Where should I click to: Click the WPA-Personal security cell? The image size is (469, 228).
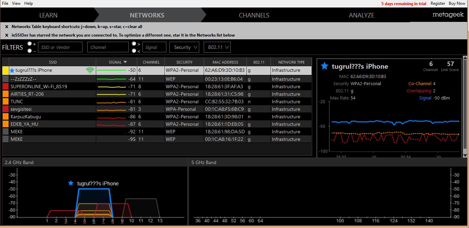point(181,109)
